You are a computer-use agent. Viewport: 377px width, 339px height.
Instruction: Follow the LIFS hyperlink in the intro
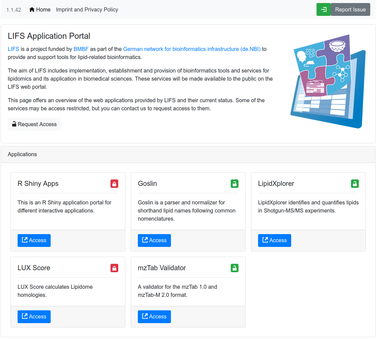pyautogui.click(x=13, y=49)
